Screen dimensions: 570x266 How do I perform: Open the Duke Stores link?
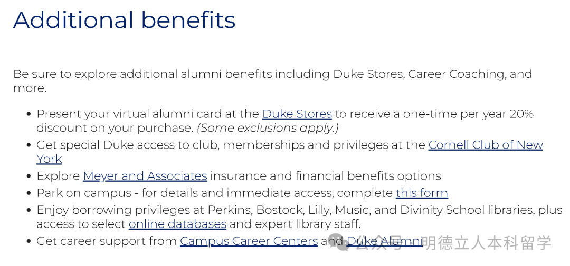coord(297,114)
